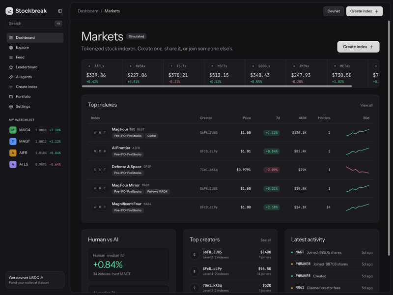
Task: Click the +0.84% Human median card
Action: 129,265
